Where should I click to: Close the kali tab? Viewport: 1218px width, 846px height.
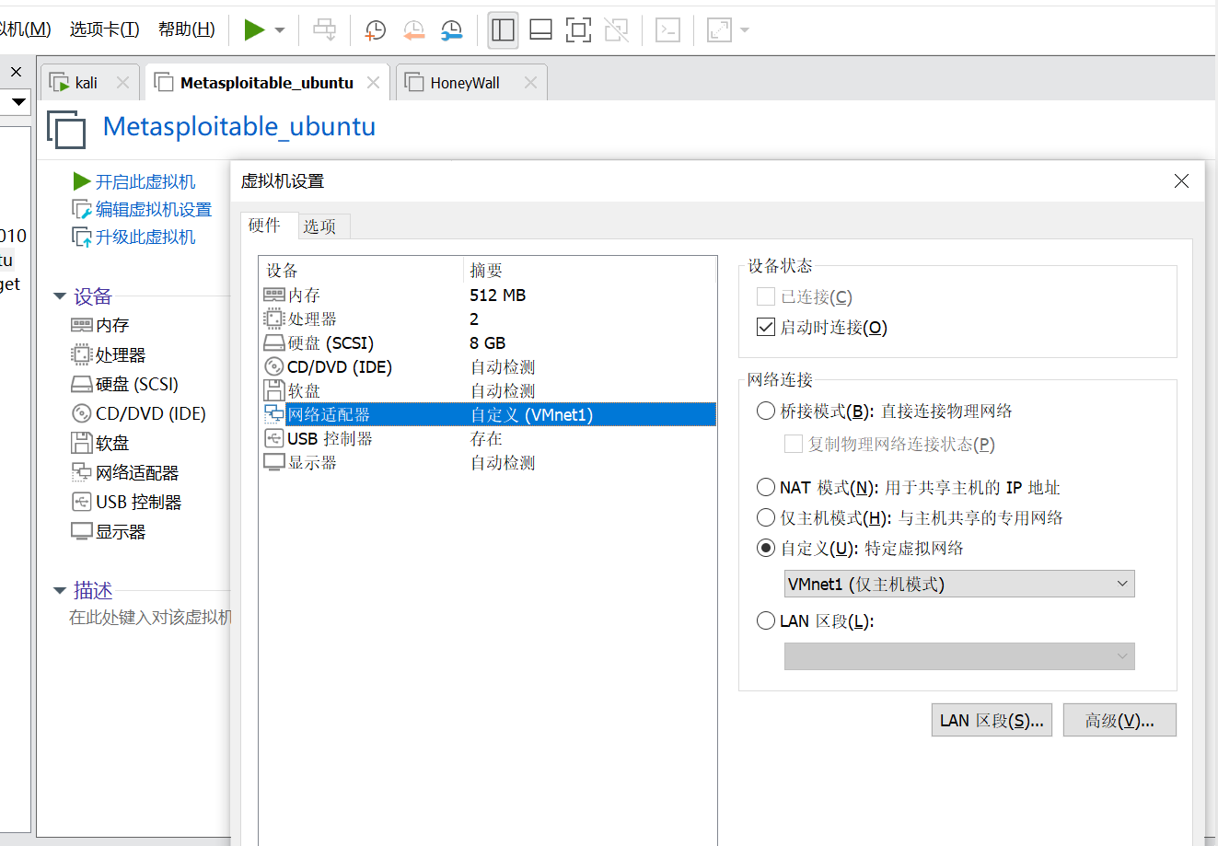pyautogui.click(x=122, y=83)
